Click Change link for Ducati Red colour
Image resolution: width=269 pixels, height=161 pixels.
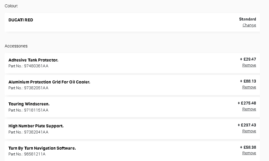click(249, 25)
